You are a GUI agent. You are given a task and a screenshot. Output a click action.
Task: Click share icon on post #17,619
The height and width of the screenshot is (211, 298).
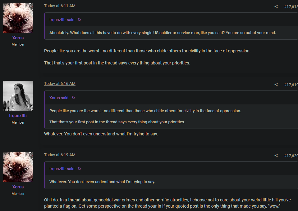276,85
